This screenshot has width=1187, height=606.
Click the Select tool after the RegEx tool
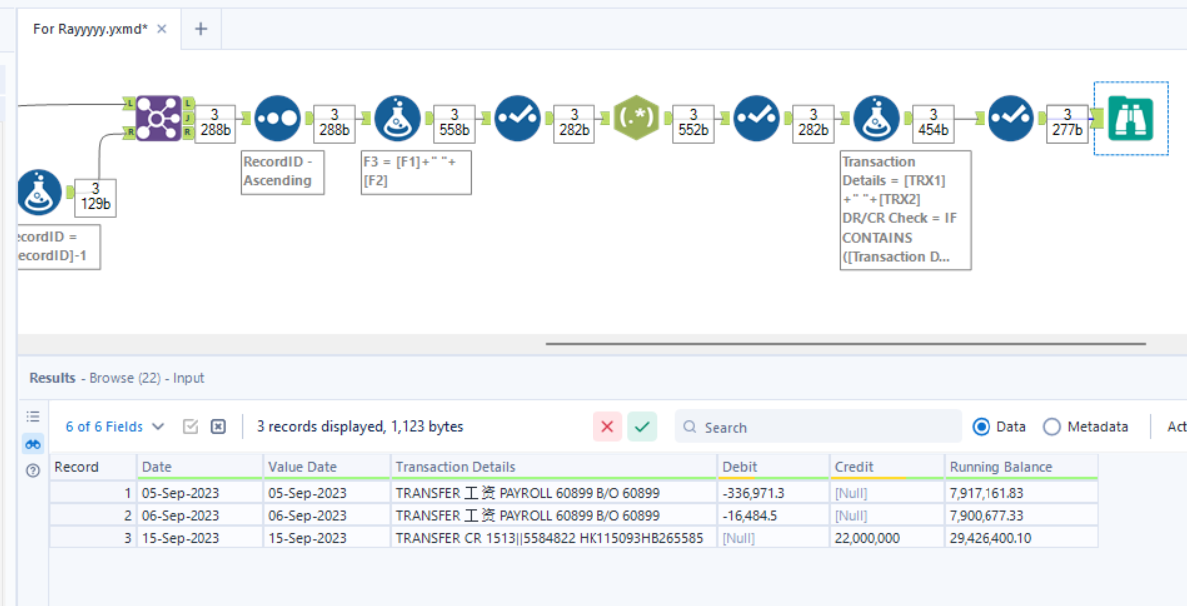[x=757, y=117]
